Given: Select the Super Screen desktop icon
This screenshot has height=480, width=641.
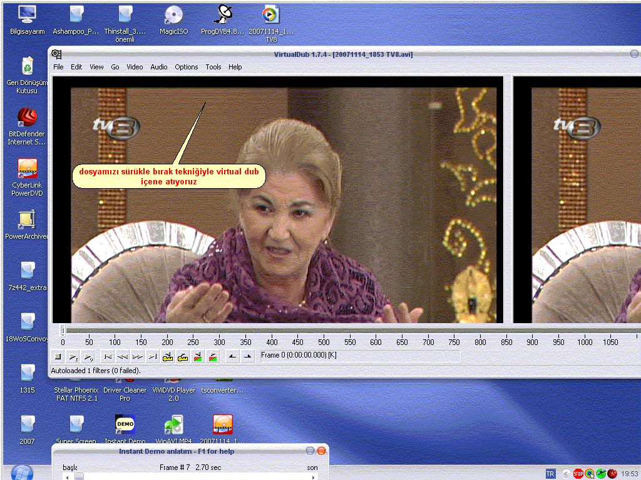Looking at the screenshot, I should point(76,429).
